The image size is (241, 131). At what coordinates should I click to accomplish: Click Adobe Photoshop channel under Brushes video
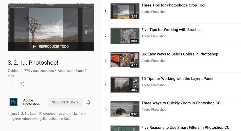[154, 36]
